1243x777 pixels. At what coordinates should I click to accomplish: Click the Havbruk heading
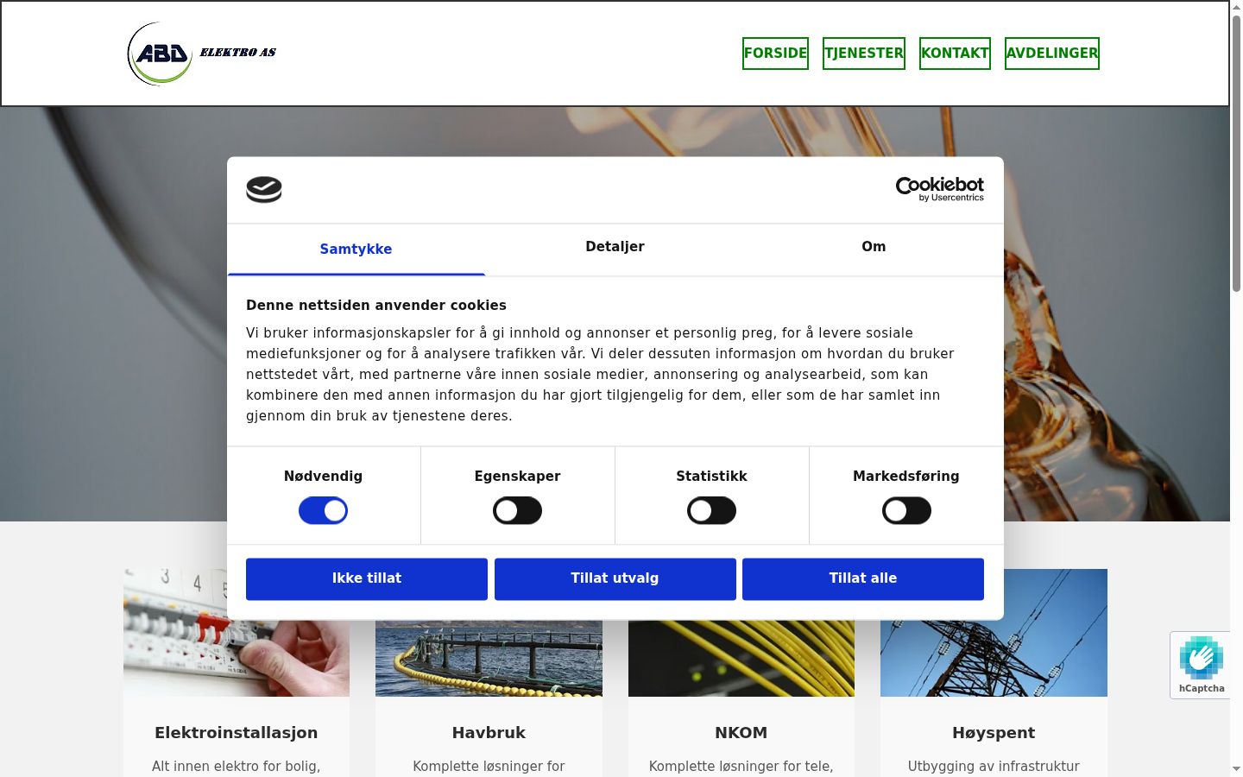coord(489,732)
